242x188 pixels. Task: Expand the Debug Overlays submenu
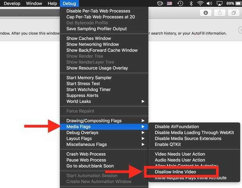click(x=104, y=133)
